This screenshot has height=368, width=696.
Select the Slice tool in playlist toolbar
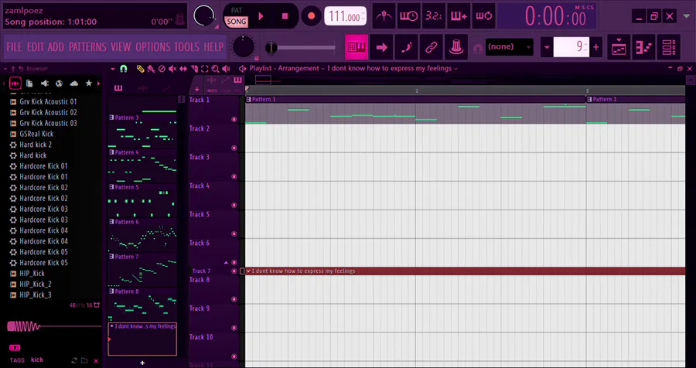194,69
